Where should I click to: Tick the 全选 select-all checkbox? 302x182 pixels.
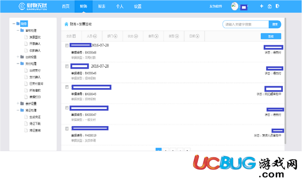pyautogui.click(x=74, y=36)
